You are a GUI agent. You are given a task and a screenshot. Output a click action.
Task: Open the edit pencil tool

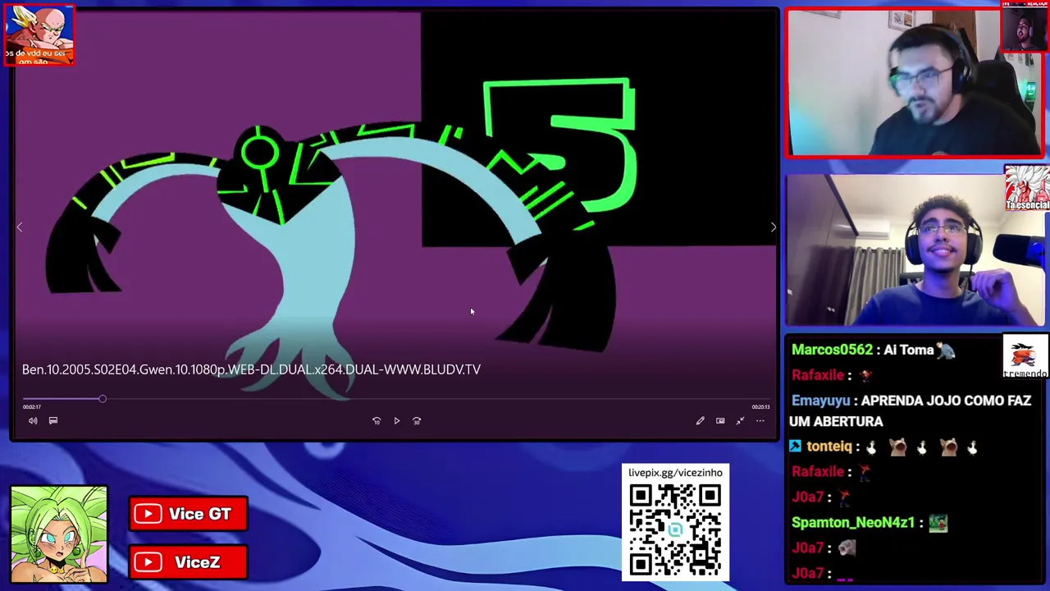point(701,421)
